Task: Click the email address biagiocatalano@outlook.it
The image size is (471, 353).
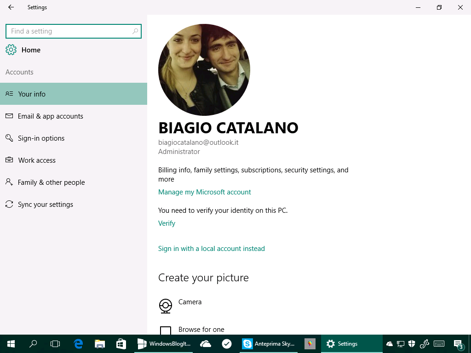Action: tap(198, 142)
